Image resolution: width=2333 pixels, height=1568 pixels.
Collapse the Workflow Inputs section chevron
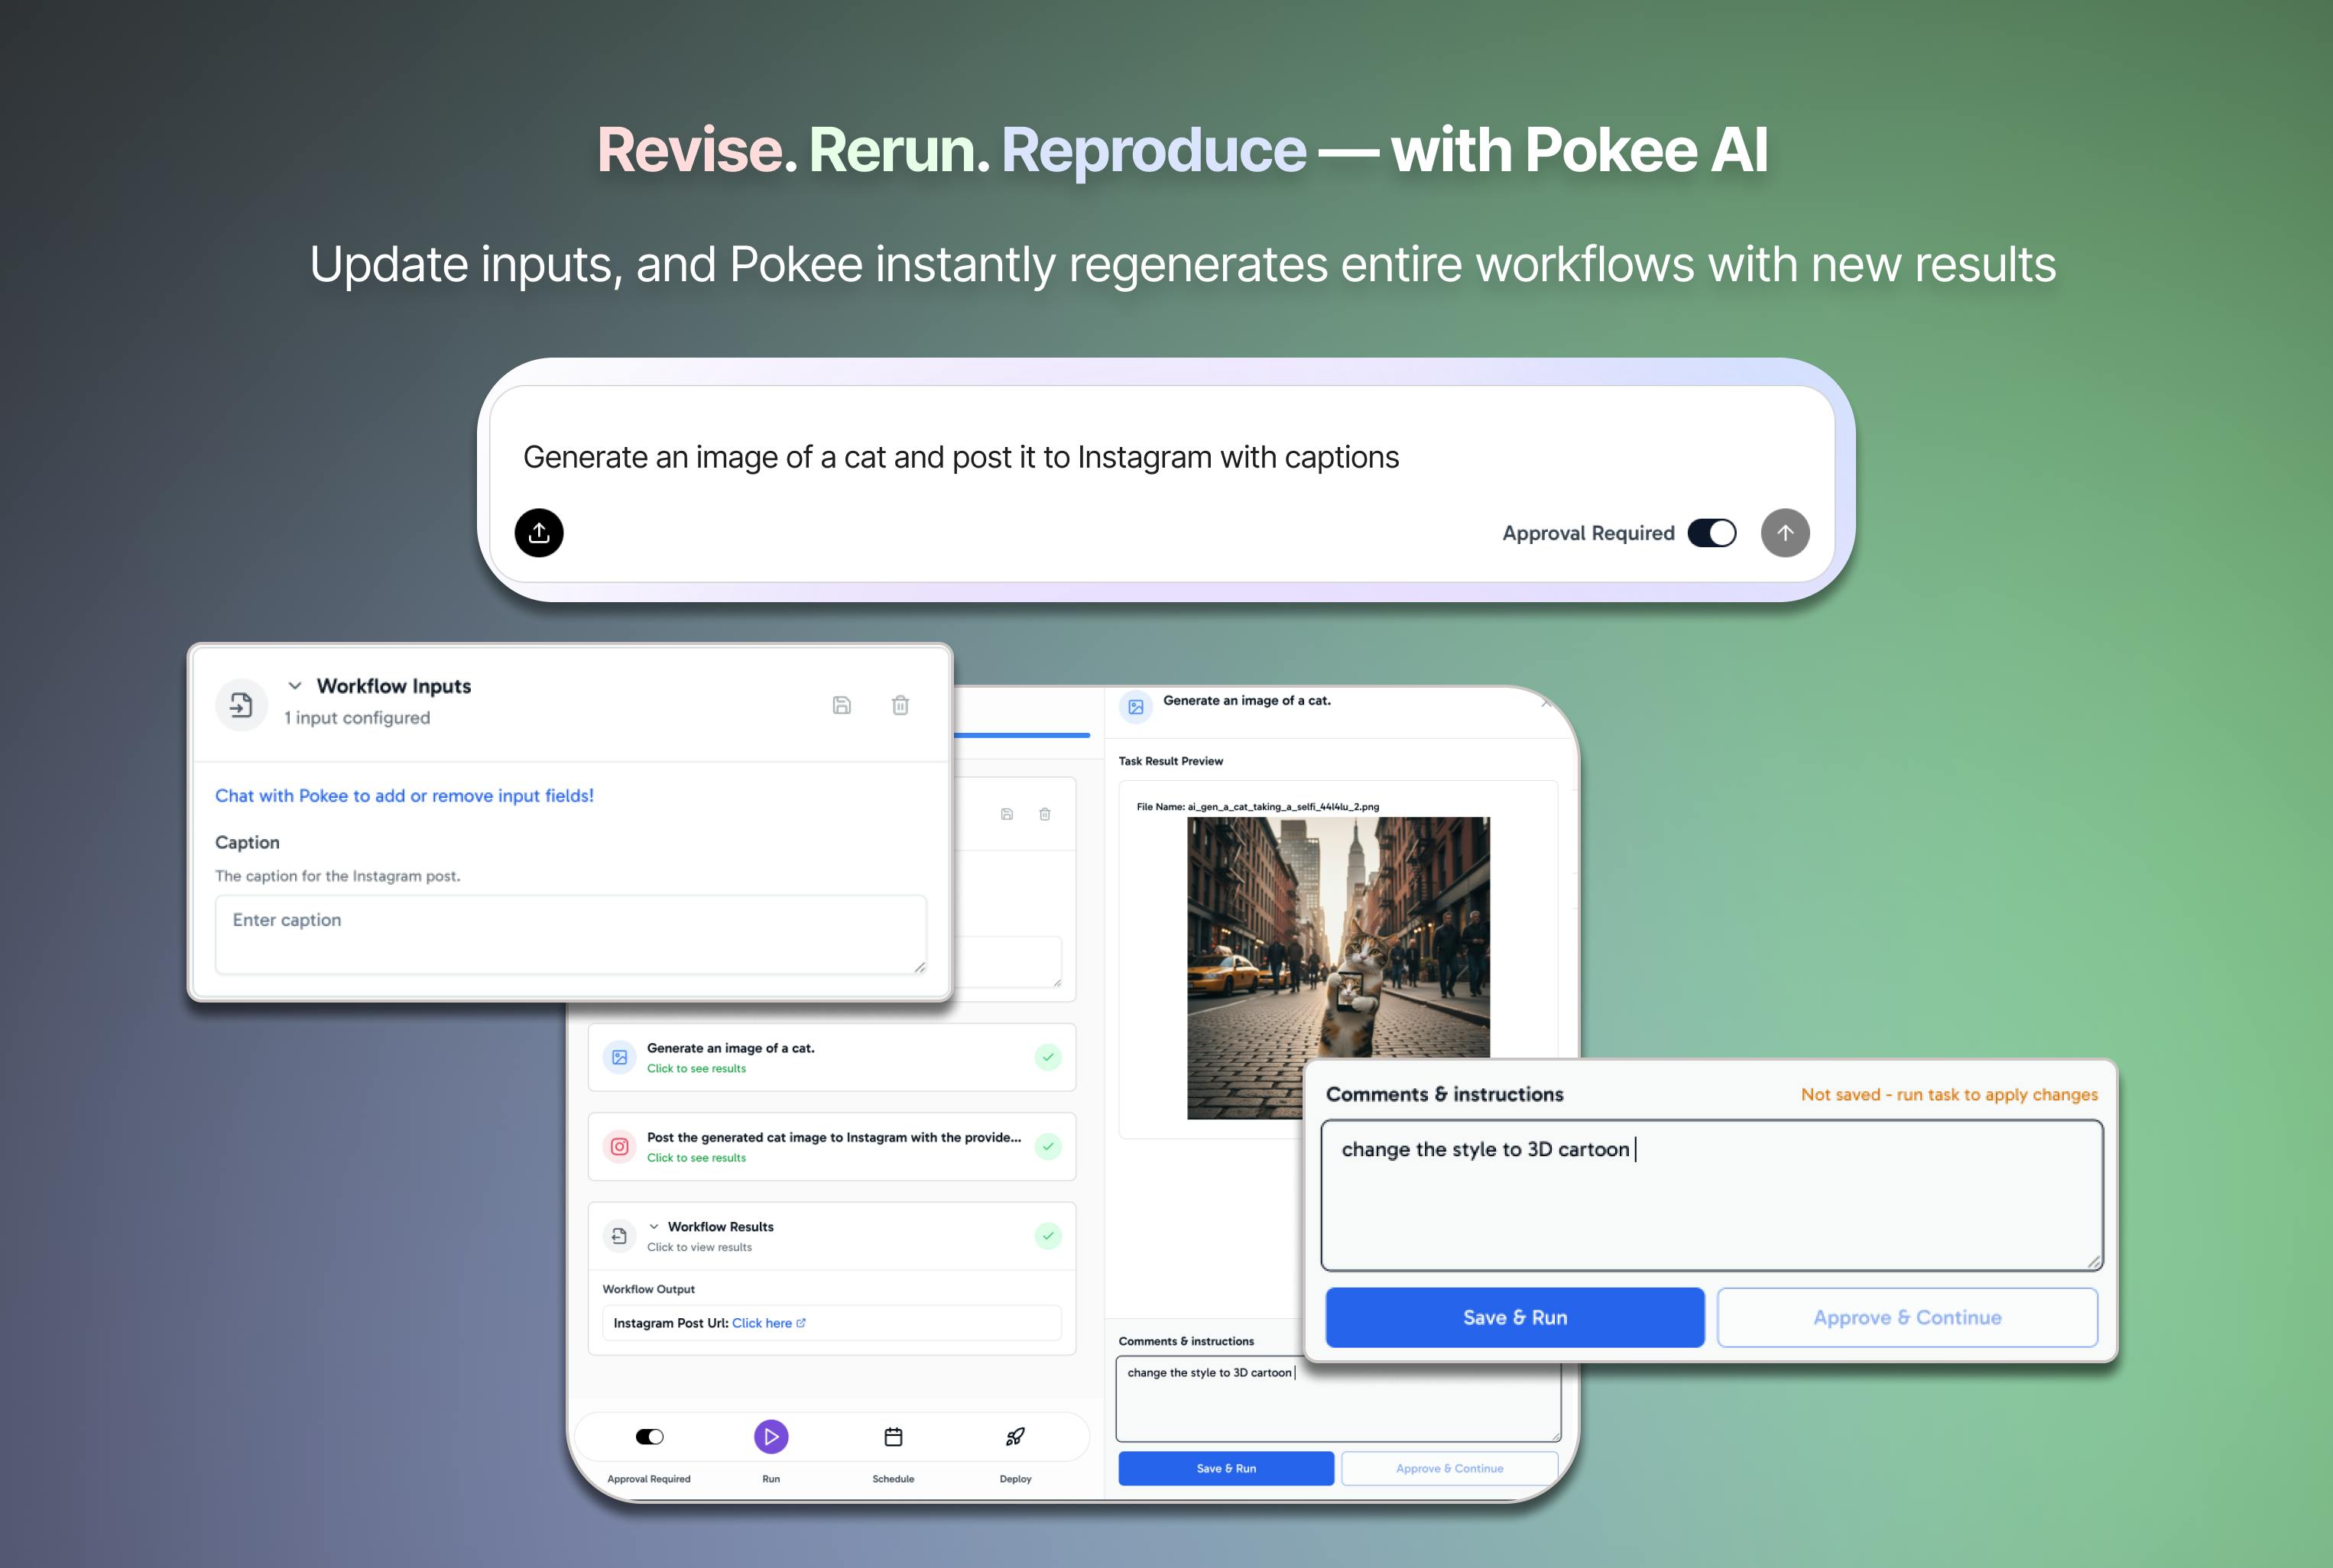click(x=294, y=686)
